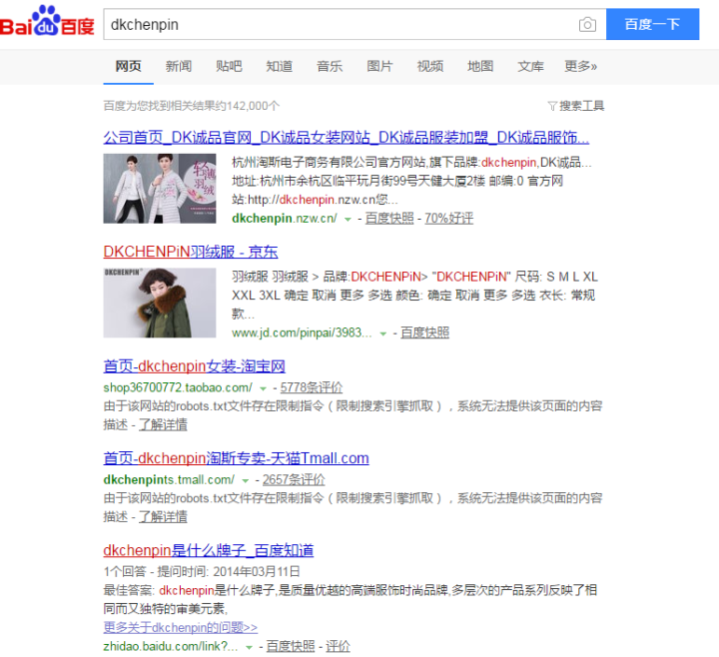Click result count text 约142,000个

pos(248,106)
